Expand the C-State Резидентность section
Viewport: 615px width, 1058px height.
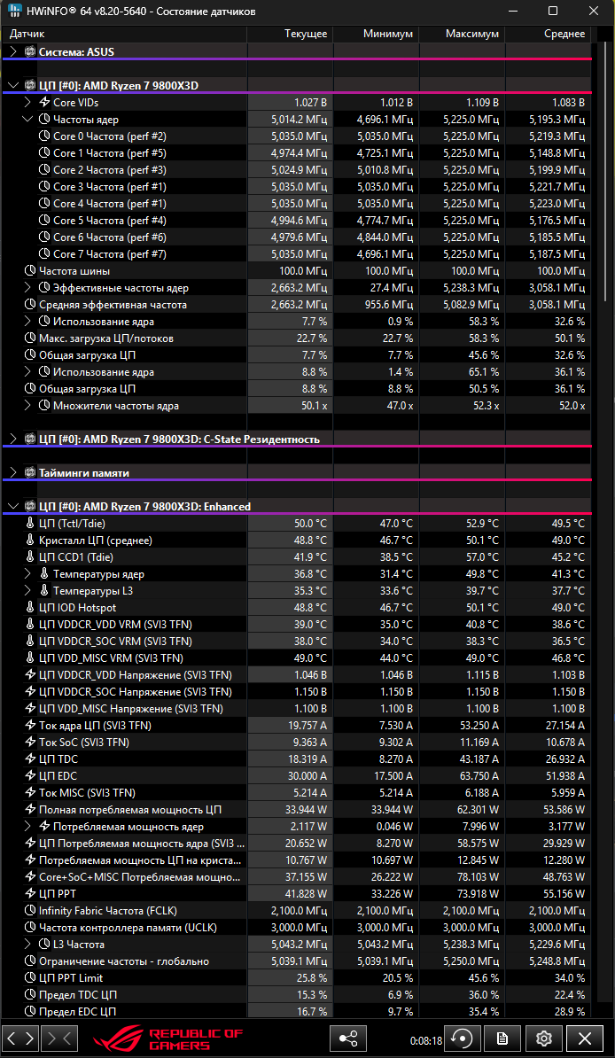click(12, 440)
